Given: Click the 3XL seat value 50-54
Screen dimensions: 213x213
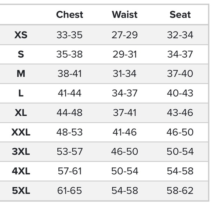Looking at the screenshot, I should tap(180, 151).
